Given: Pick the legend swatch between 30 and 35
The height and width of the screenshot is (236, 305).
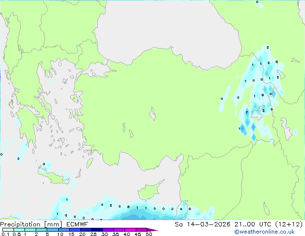Looking at the screenshot, I should pyautogui.click(x=108, y=230).
